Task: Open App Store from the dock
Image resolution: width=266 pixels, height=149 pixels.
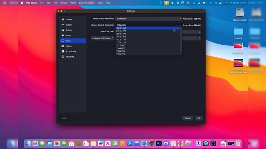Action: (130, 144)
